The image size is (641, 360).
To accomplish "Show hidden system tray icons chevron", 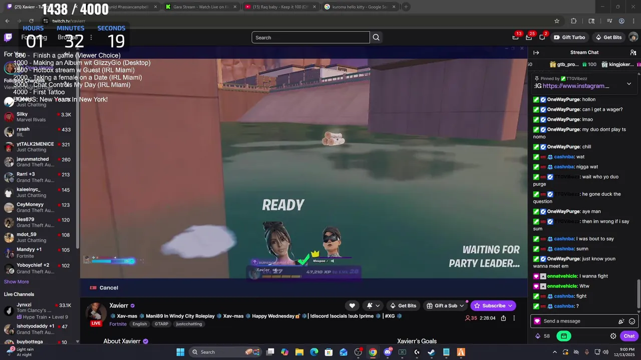I will [x=554, y=352].
